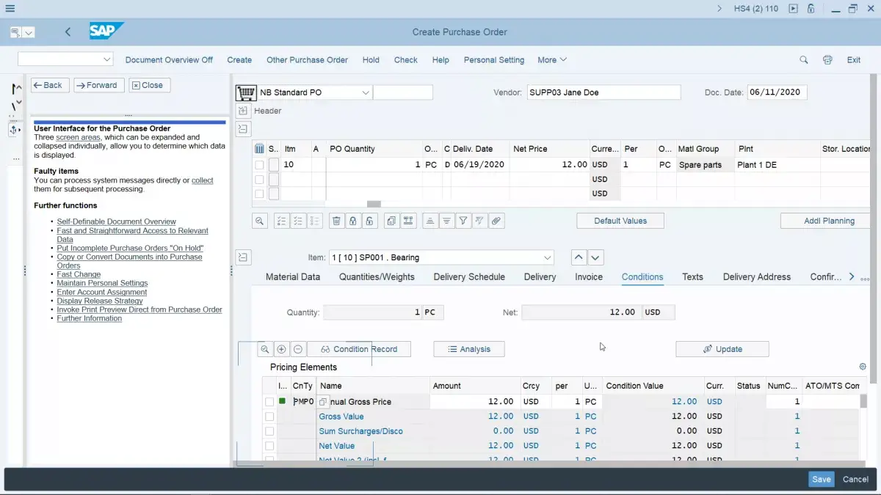The image size is (881, 495).
Task: Click the plus insert row icon
Action: click(x=281, y=349)
